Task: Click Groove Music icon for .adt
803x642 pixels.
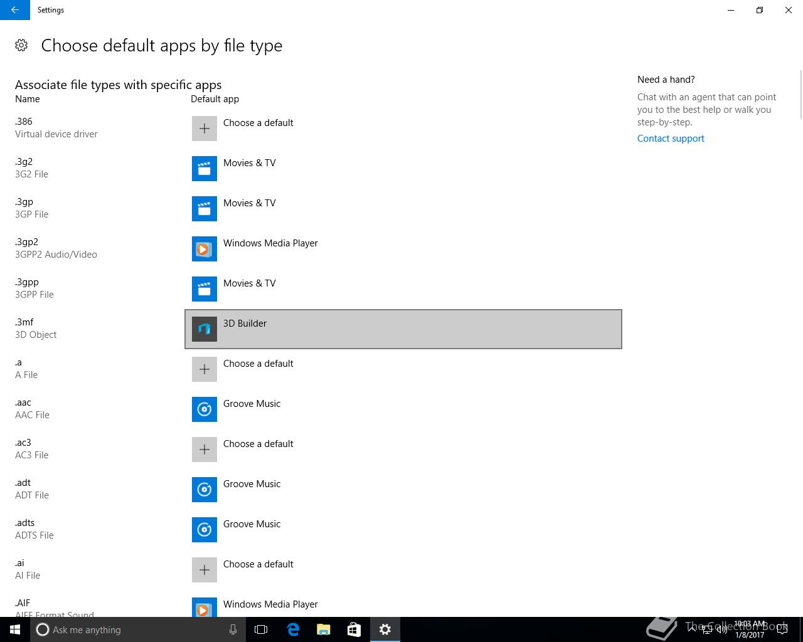Action: coord(205,490)
